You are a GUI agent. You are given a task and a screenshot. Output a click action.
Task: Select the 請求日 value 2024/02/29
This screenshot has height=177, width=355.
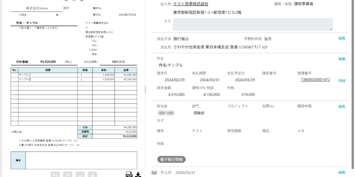175,80
